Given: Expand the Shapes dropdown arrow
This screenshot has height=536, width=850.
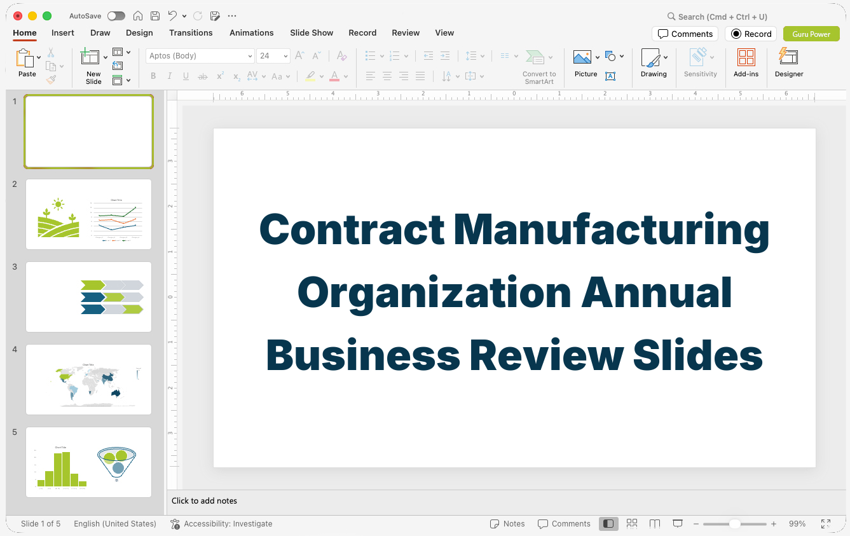Looking at the screenshot, I should (622, 56).
